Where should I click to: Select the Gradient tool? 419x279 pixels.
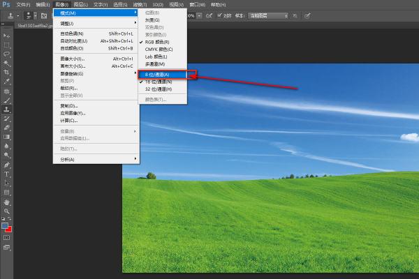(6, 137)
